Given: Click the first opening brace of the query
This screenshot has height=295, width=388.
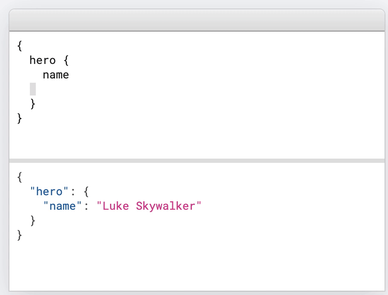Looking at the screenshot, I should tap(20, 46).
